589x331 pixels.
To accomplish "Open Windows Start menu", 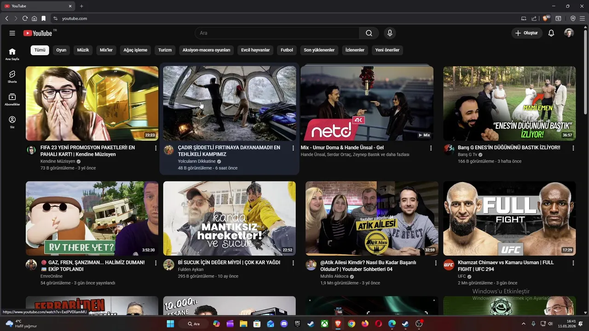I will tap(170, 324).
